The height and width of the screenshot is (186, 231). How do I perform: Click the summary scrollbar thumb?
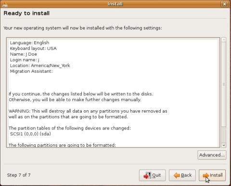224,84
